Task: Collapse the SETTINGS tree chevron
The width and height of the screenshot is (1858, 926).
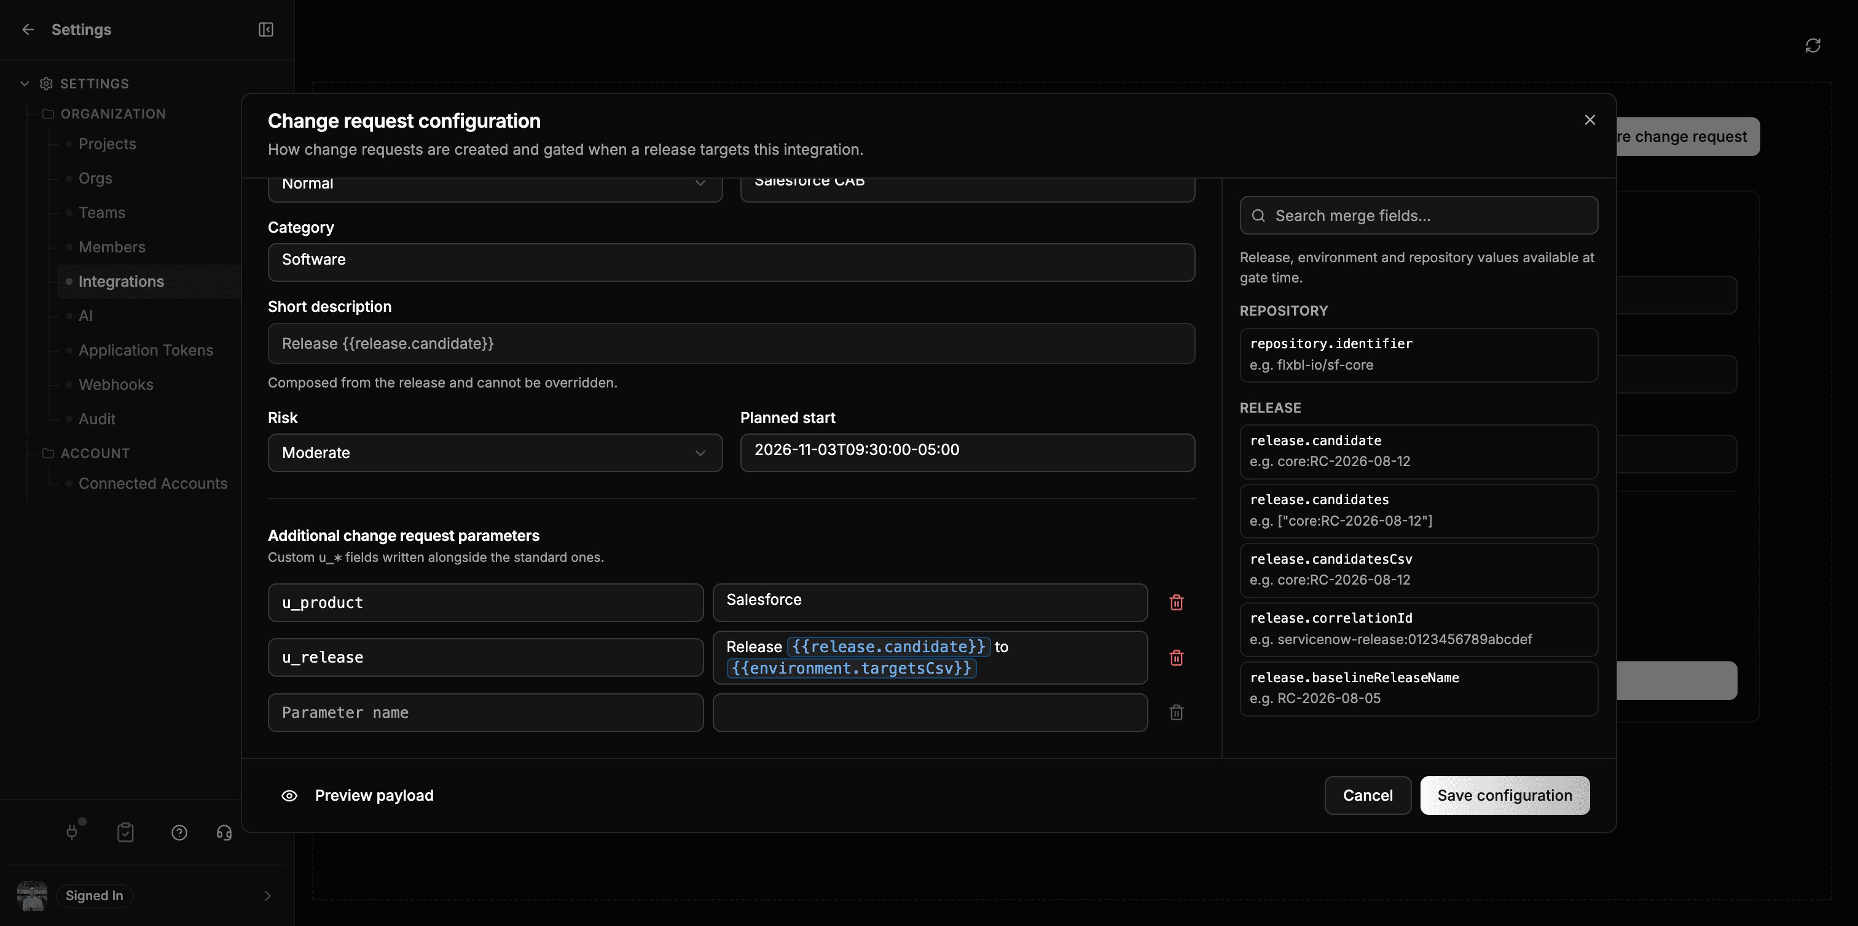Action: pyautogui.click(x=25, y=84)
